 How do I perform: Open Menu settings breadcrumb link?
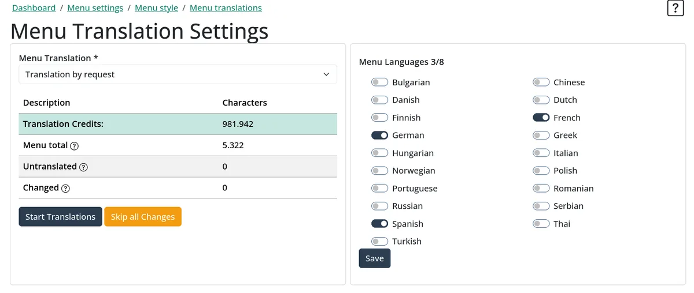pyautogui.click(x=95, y=8)
